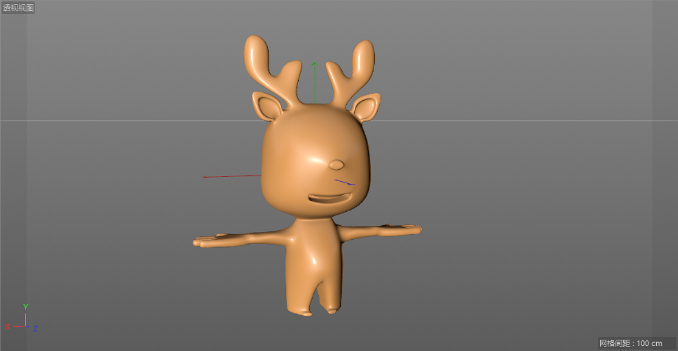Select the blue Z-axis line near the mouth
This screenshot has height=351, width=678.
(x=345, y=182)
